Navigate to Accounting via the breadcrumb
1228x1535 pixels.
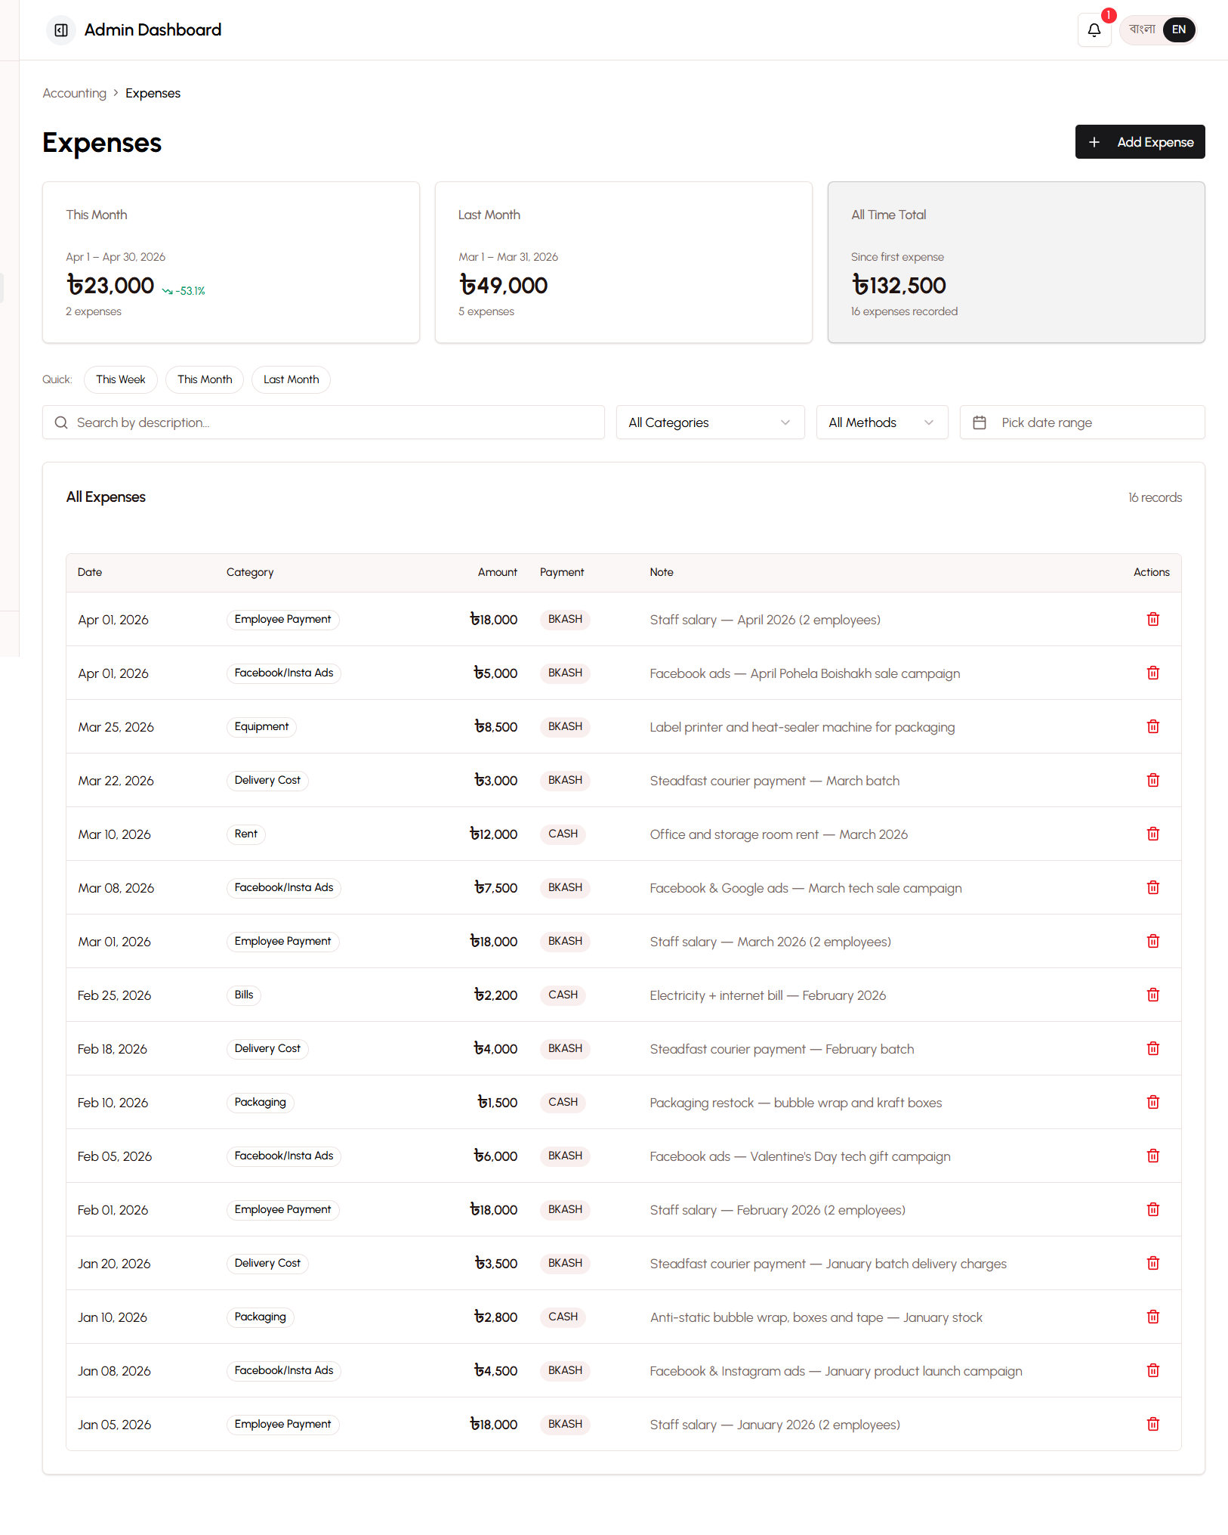click(x=74, y=92)
